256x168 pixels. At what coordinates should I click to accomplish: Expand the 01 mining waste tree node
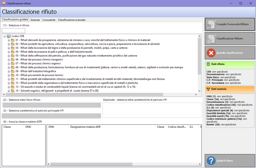[x=9, y=40]
